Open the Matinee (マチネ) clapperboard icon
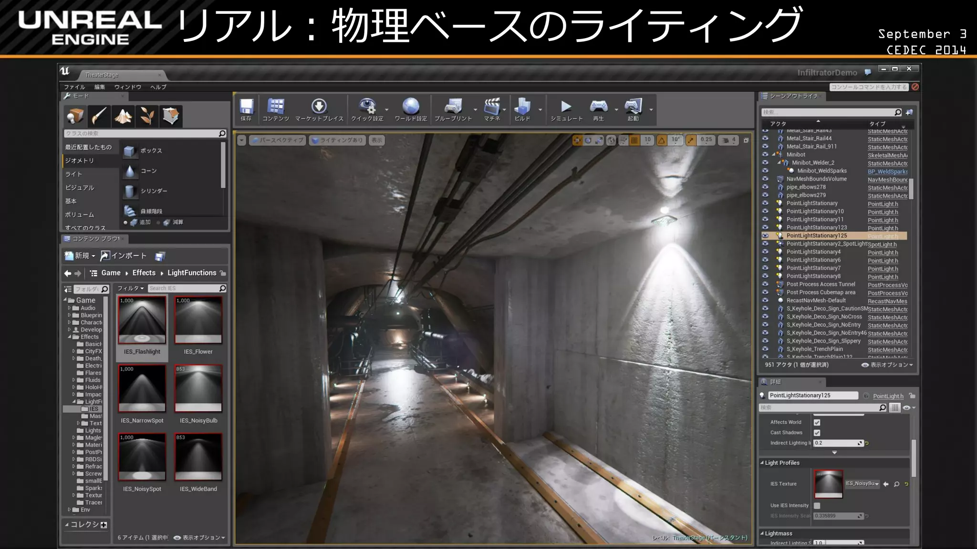 tap(492, 106)
